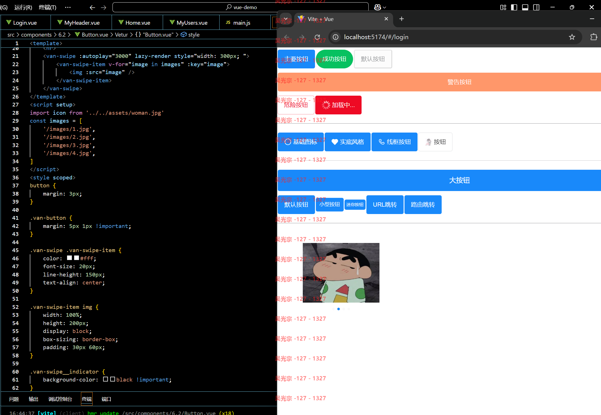This screenshot has height=415, width=601.
Task: Click the large 大按钮 button
Action: click(x=439, y=180)
